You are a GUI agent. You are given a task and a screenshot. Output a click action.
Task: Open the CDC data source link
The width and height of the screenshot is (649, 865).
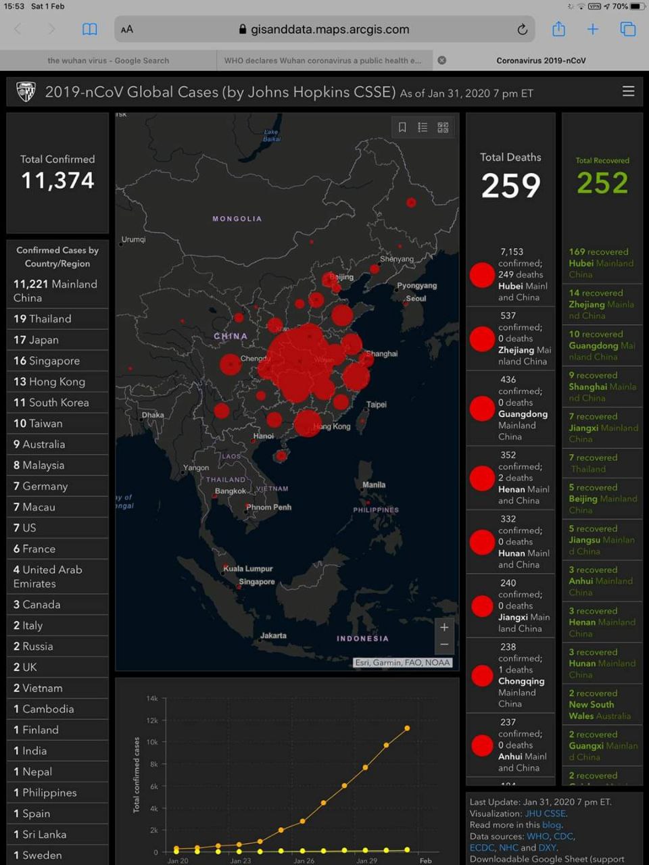coord(563,836)
